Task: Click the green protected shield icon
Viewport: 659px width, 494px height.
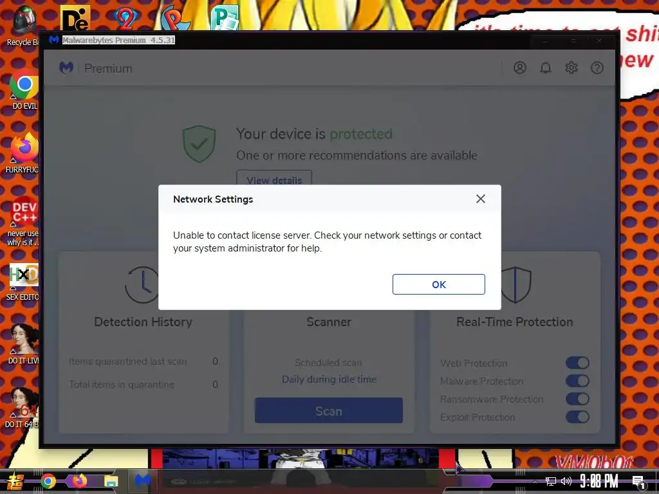Action: (x=200, y=143)
